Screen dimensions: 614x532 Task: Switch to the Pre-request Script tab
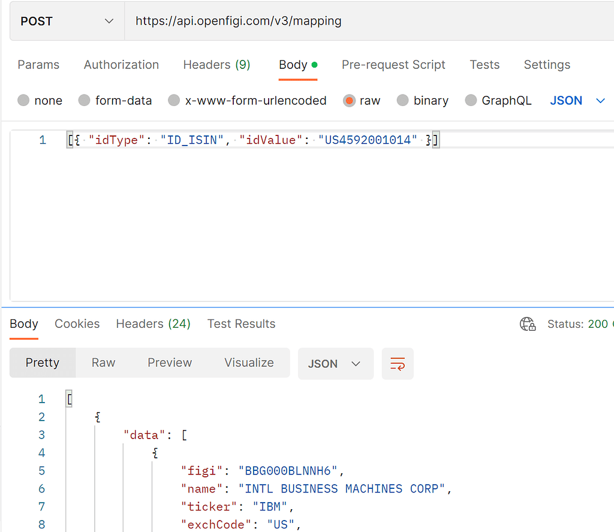pos(393,65)
